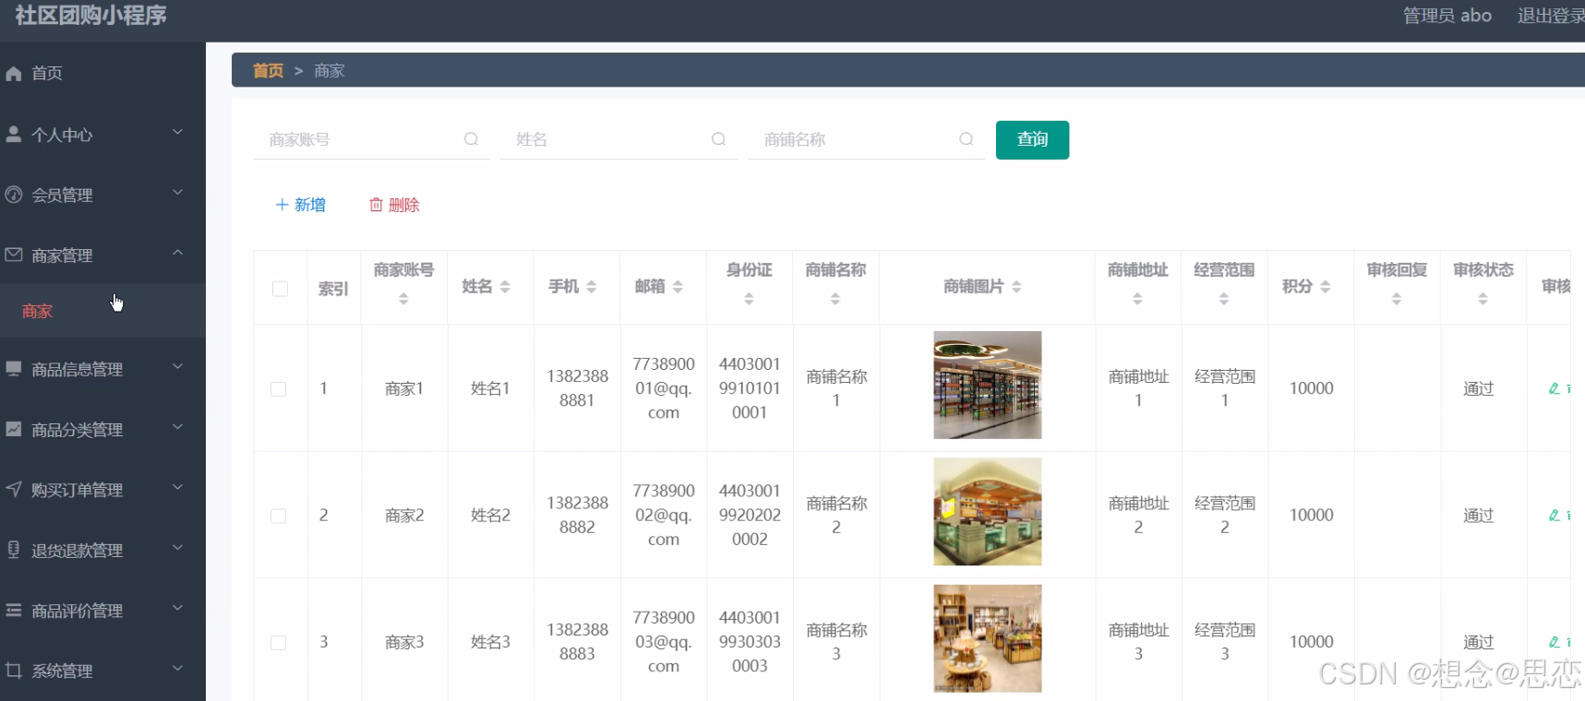Click the paper plane icon beside 购买订单管理
1585x701 pixels.
tap(14, 489)
